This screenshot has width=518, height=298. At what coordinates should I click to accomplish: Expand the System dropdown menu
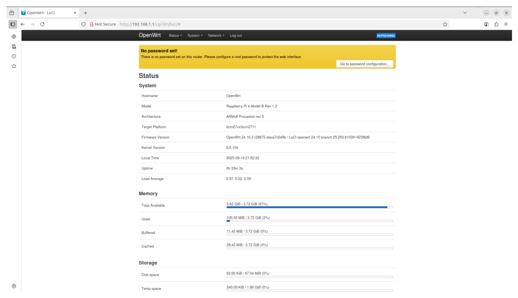tap(195, 35)
